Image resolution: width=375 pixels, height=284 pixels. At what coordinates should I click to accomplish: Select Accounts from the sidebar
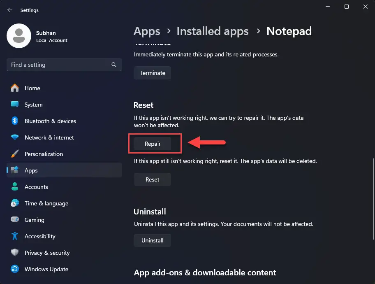64,187
